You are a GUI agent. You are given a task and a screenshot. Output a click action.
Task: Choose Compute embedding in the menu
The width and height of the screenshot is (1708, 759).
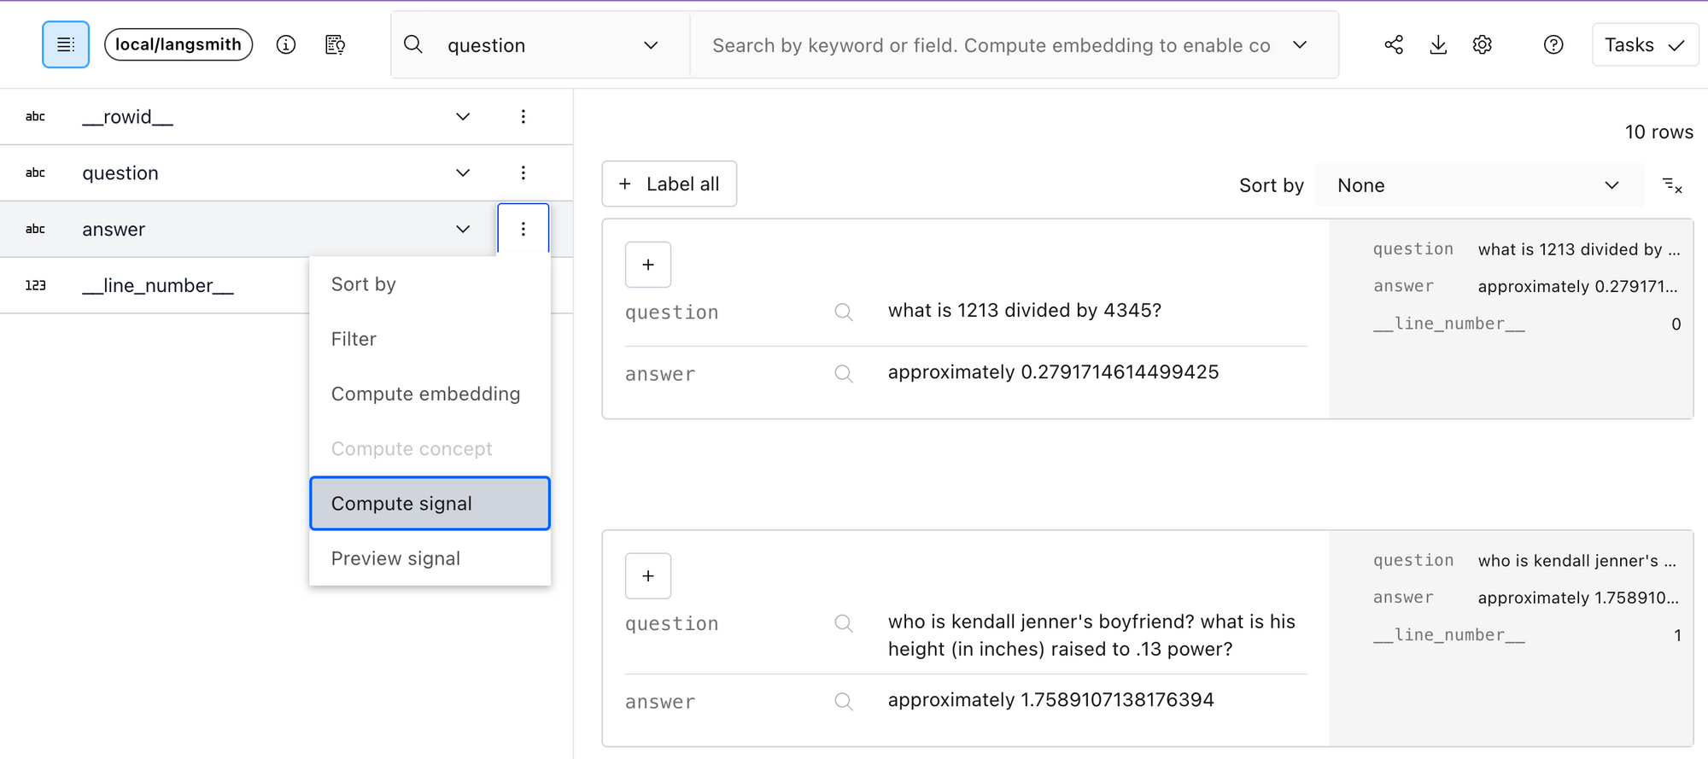click(425, 394)
